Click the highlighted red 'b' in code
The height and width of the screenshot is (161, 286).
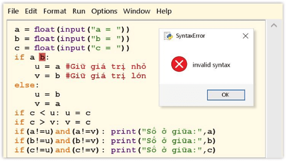click(42, 57)
